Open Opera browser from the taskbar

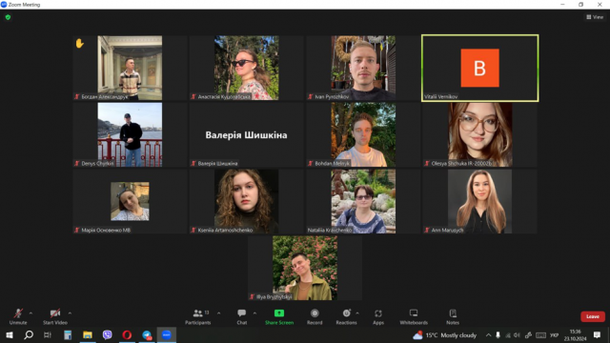pyautogui.click(x=127, y=334)
